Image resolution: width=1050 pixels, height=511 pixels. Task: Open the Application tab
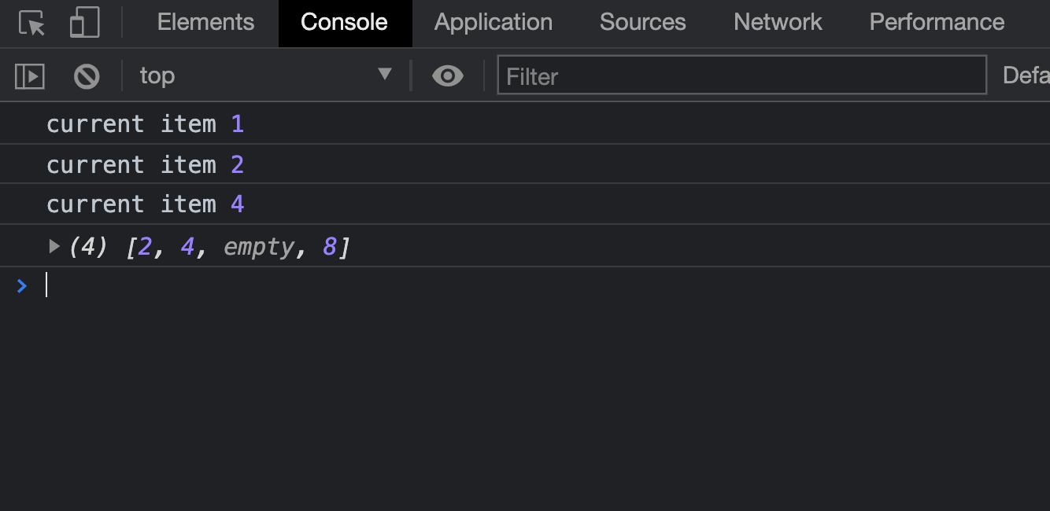point(493,22)
